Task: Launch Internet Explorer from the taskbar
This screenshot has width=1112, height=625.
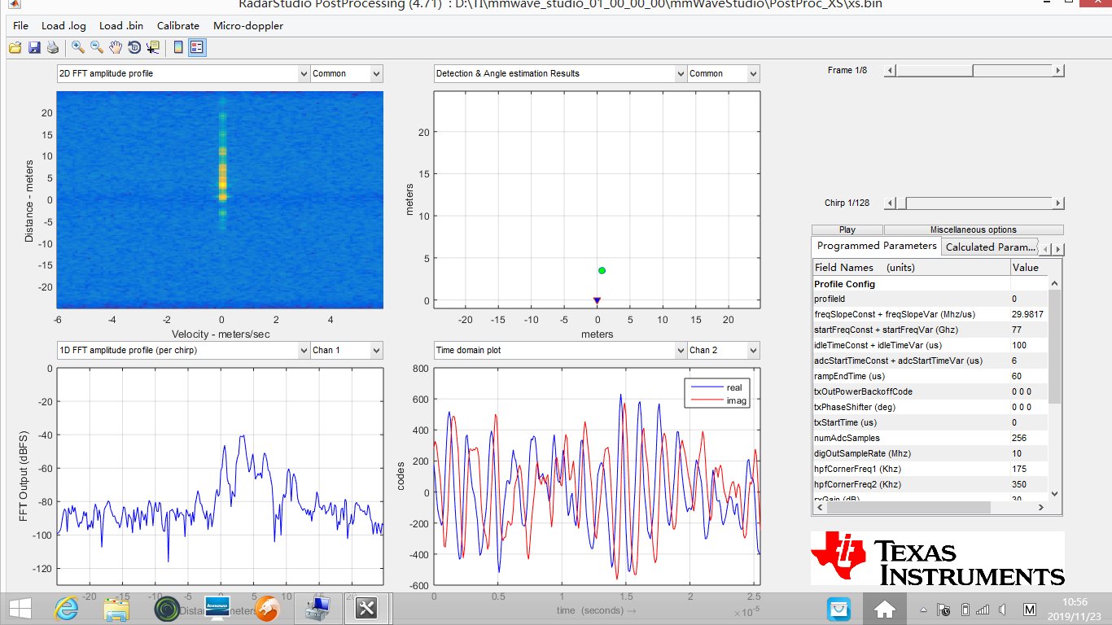Action: tap(65, 608)
